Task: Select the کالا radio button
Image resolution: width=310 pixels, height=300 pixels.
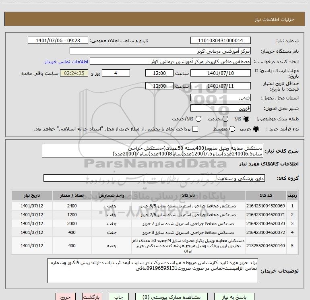Action: click(x=246, y=119)
